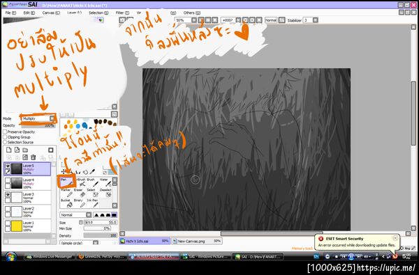Close the ESET Smart Security notification
Image resolution: width=419 pixels, height=275 pixels.
coord(395,238)
